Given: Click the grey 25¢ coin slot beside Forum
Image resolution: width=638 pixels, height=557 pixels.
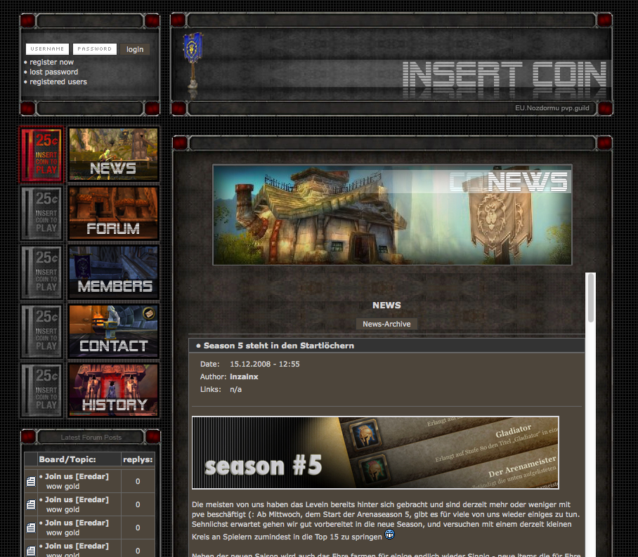Looking at the screenshot, I should point(41,214).
